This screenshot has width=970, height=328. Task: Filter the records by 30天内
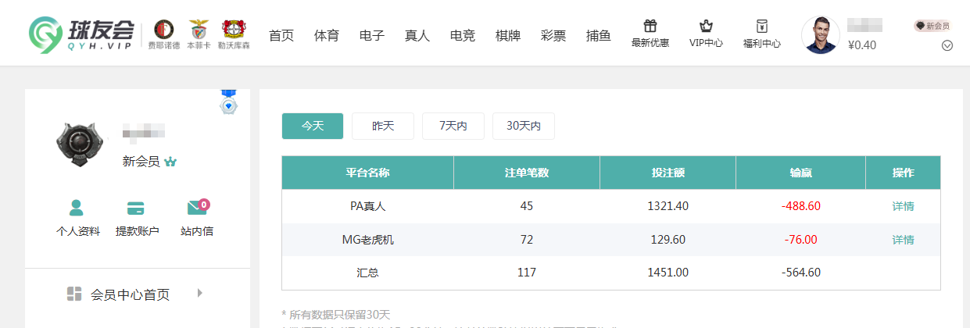pyautogui.click(x=524, y=126)
